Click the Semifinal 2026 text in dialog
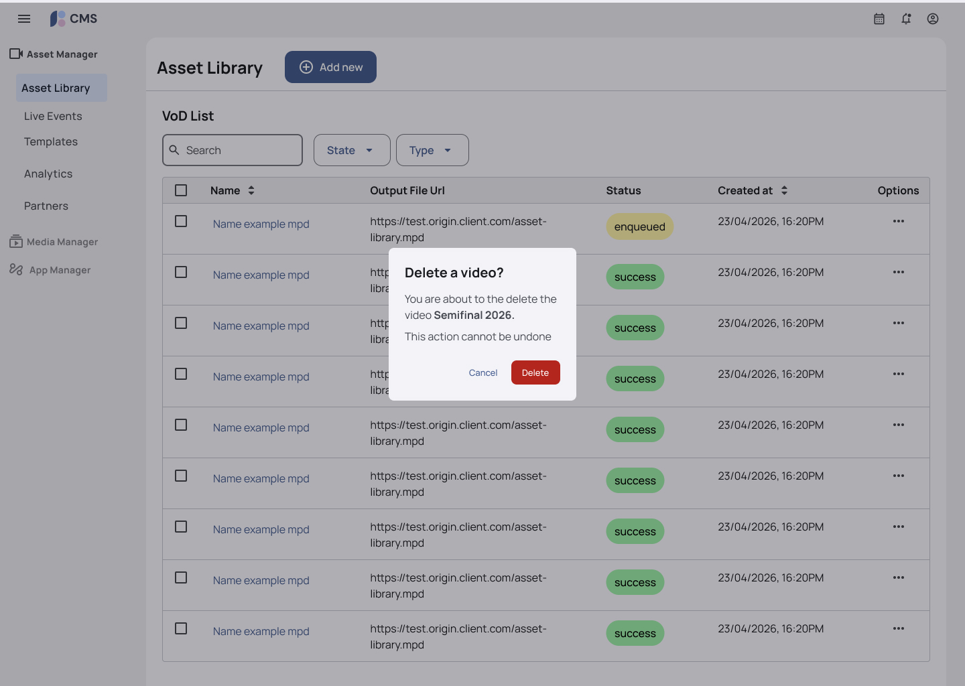The width and height of the screenshot is (965, 686). pos(473,315)
